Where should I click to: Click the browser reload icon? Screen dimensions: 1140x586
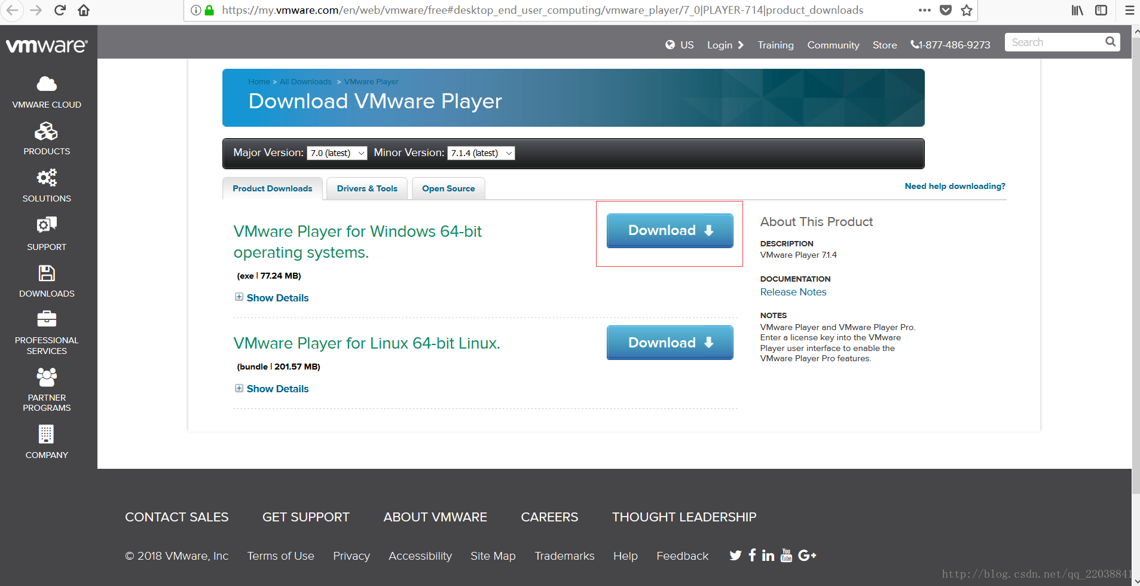60,10
